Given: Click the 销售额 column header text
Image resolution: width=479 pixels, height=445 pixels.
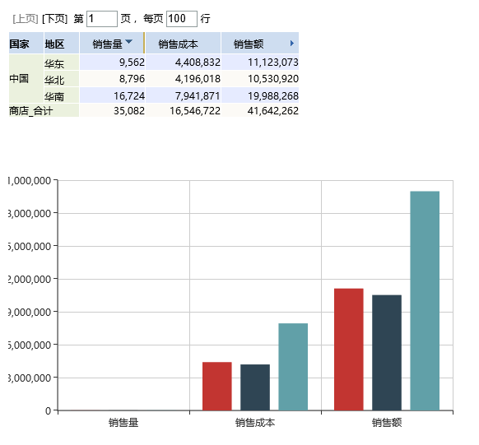Looking at the screenshot, I should coord(249,44).
